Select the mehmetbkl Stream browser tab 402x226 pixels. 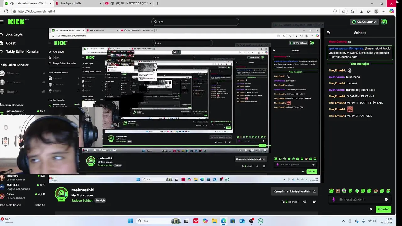click(28, 3)
